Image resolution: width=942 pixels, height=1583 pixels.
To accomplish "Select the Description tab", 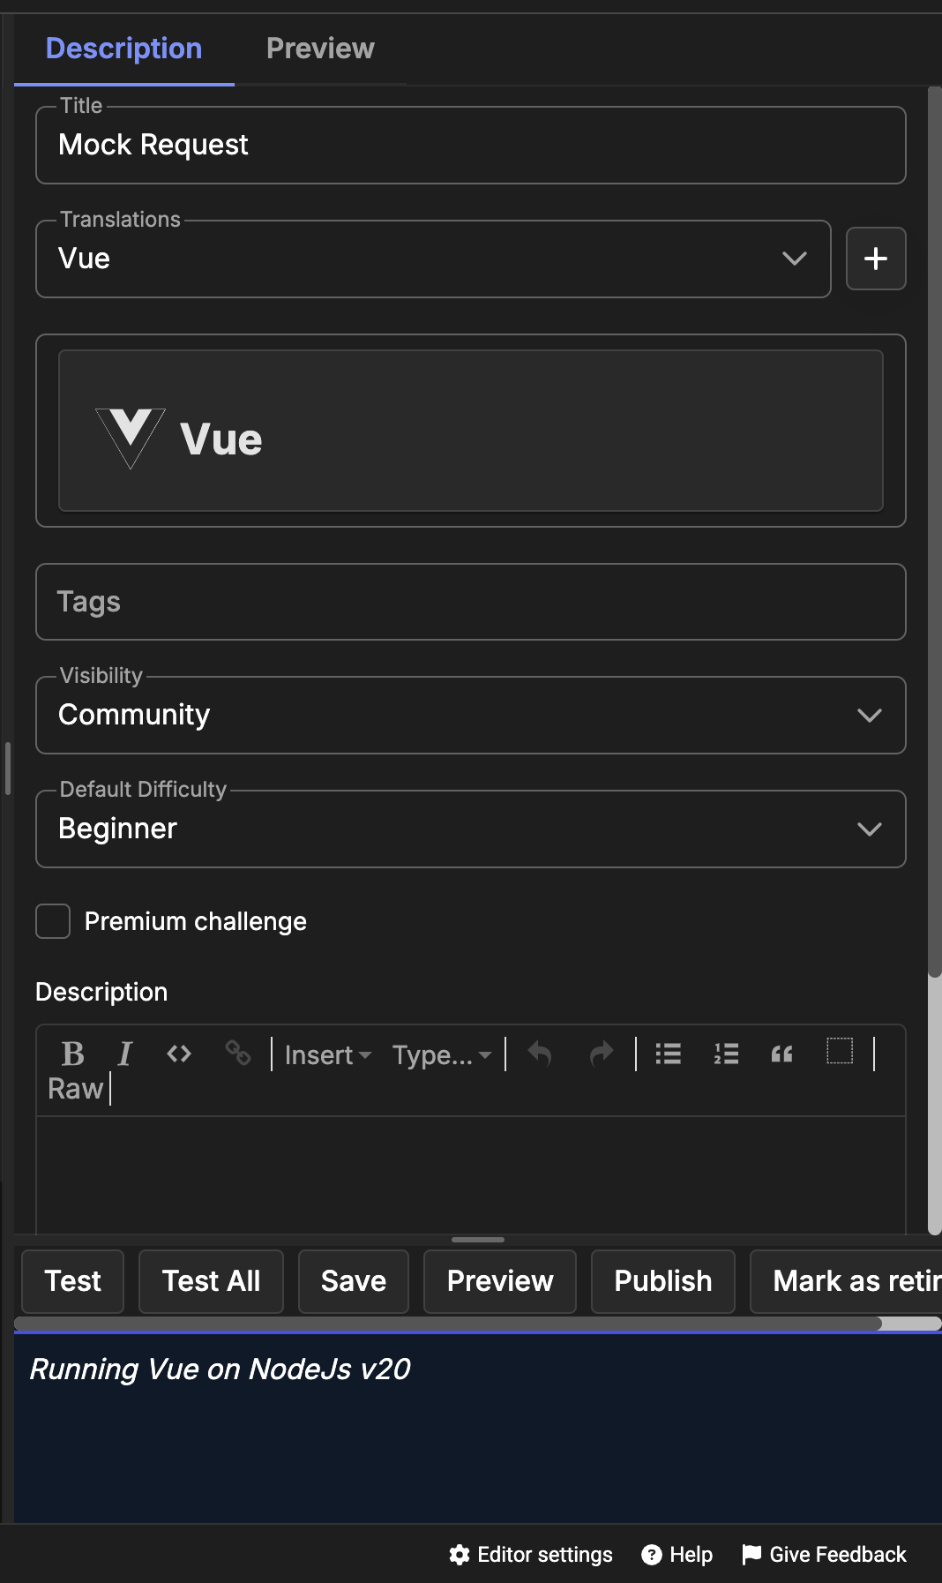I will pyautogui.click(x=123, y=49).
